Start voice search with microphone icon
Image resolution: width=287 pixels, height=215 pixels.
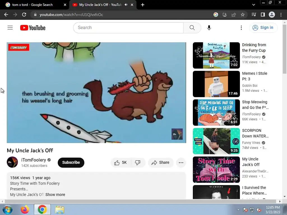click(209, 28)
